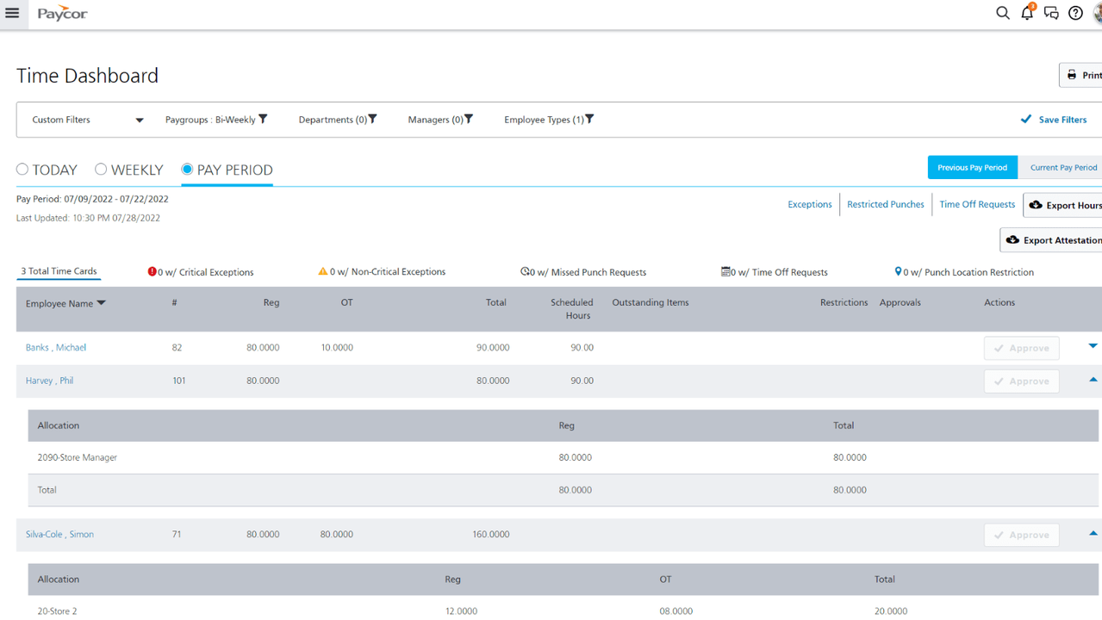Open Simon Silva-Cole's time card

pyautogui.click(x=59, y=535)
